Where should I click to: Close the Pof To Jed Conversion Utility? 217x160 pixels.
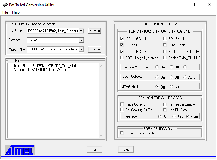pyautogui.click(x=210, y=5)
